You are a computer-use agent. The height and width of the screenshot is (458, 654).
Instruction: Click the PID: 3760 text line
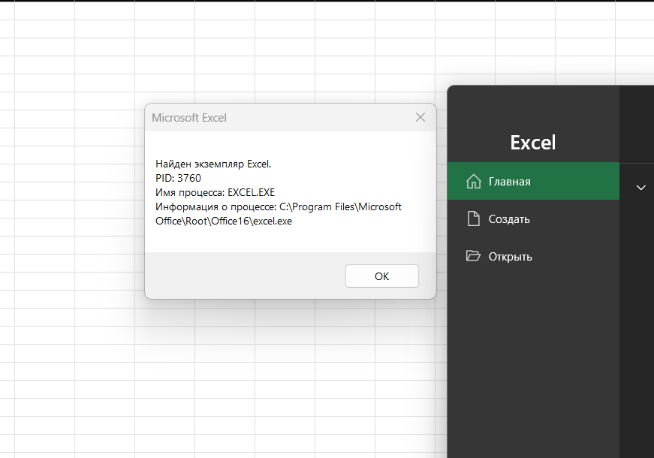coord(178,178)
